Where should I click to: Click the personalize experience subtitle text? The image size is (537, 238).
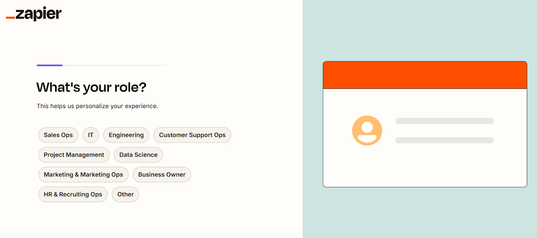pos(97,106)
